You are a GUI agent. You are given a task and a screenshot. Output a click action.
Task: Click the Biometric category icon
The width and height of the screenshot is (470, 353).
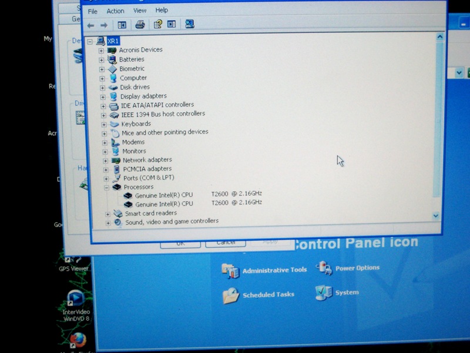pyautogui.click(x=112, y=69)
